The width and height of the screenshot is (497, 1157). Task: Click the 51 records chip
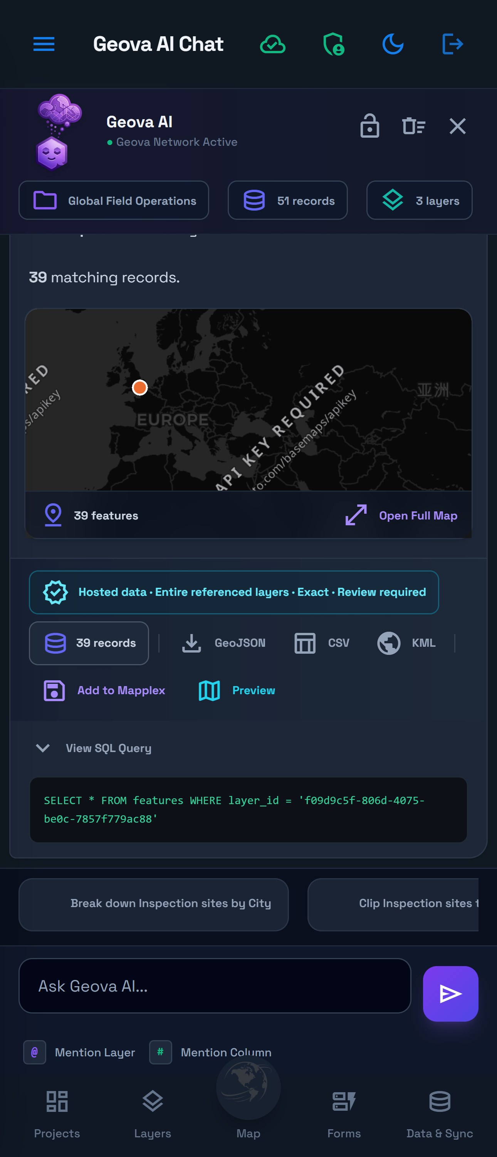click(x=287, y=200)
